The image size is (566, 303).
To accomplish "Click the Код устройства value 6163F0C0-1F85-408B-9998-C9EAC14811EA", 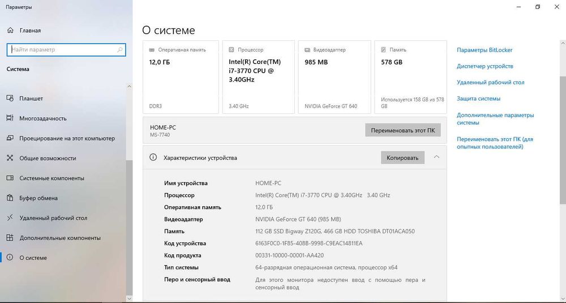I will click(x=308, y=243).
